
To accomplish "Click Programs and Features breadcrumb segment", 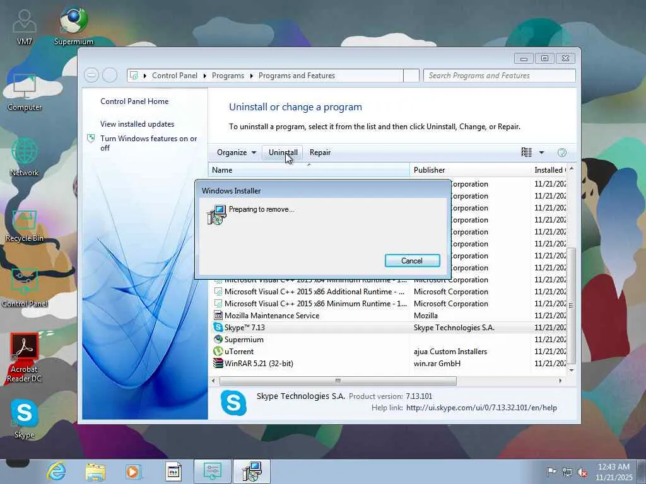I will coord(297,76).
